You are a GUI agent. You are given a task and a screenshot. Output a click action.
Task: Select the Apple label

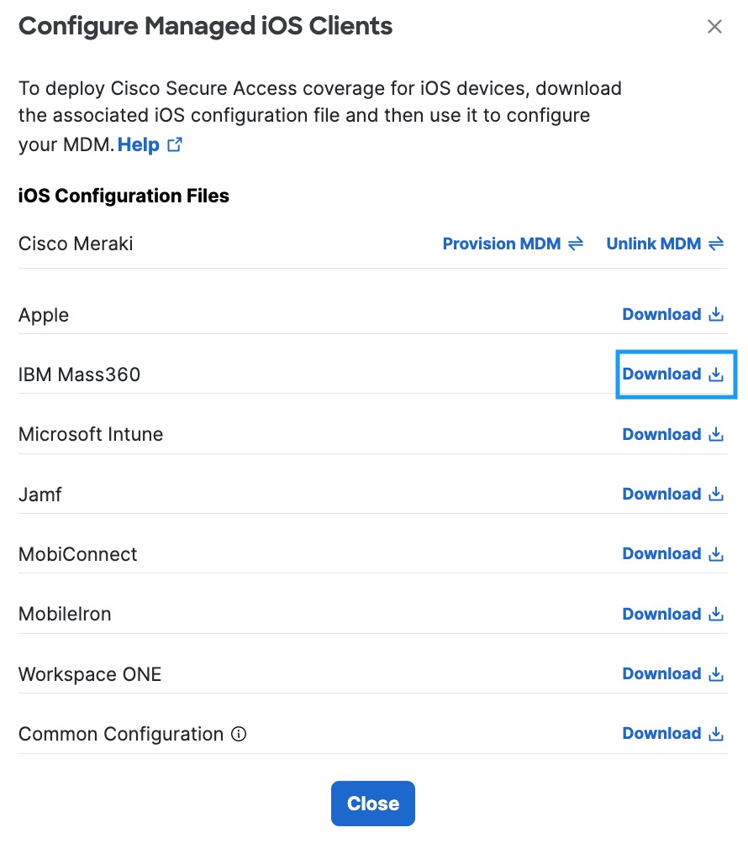(44, 315)
